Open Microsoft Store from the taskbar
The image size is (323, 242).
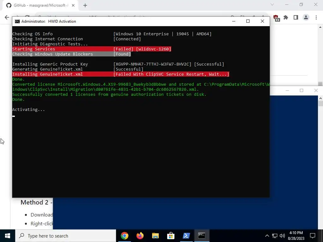click(171, 236)
